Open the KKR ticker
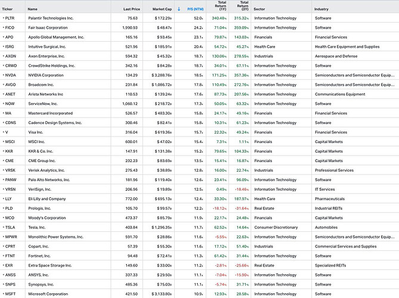The image size is (399, 298). 9,151
